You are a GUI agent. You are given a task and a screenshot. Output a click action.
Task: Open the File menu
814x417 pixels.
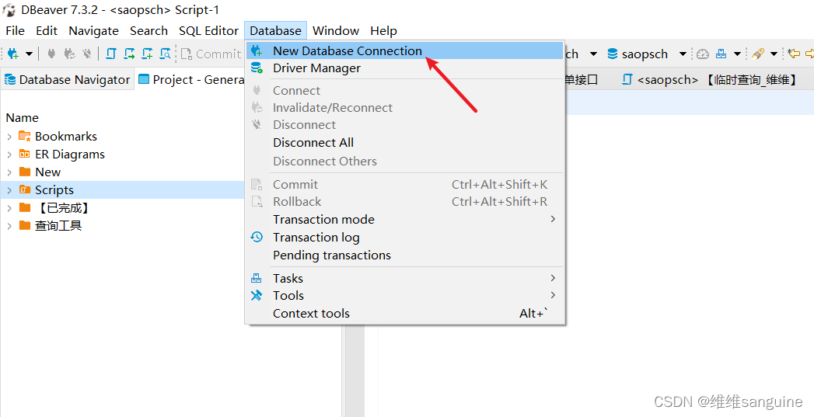[x=15, y=30]
